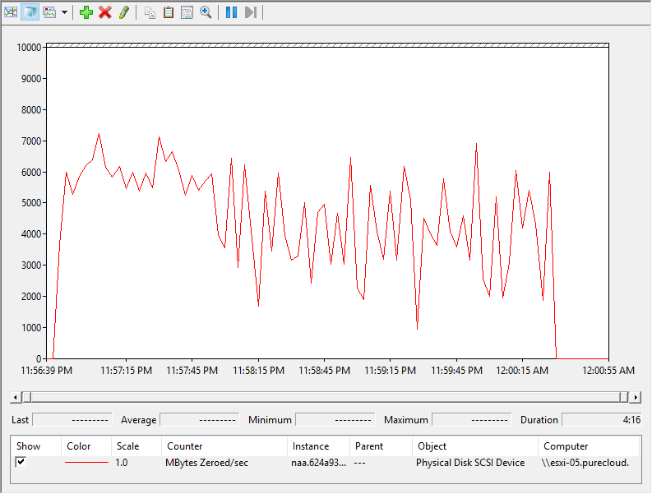Click the Scale column header

(136, 446)
